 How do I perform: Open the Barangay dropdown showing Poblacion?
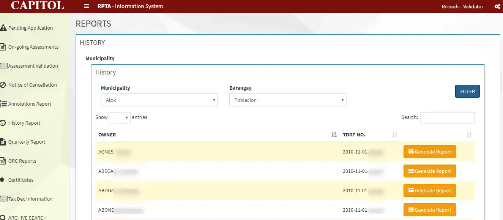click(x=288, y=100)
